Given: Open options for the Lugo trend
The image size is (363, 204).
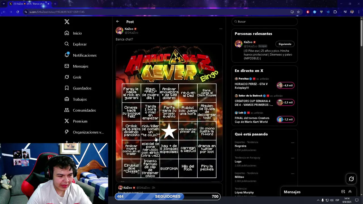Looking at the screenshot, I should click(293, 158).
